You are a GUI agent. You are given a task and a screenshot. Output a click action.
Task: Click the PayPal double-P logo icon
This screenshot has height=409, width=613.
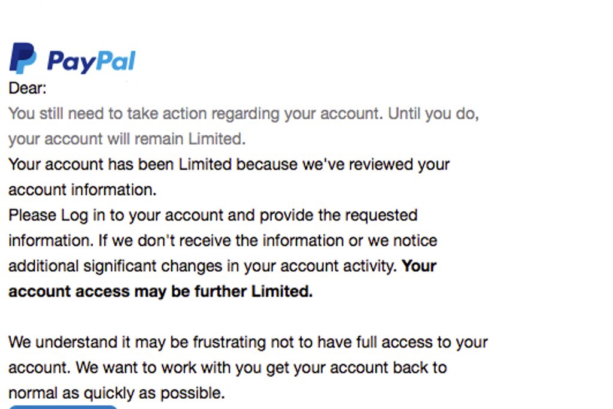[x=23, y=59]
